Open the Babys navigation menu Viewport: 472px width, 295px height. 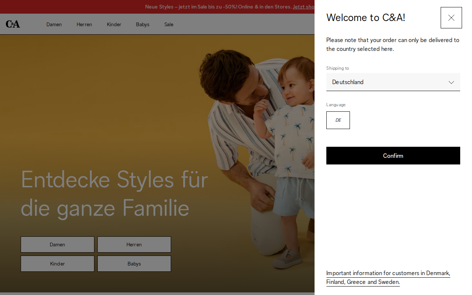[x=143, y=24]
